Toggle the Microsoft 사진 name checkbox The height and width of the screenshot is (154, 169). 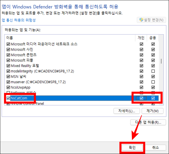point(8,50)
